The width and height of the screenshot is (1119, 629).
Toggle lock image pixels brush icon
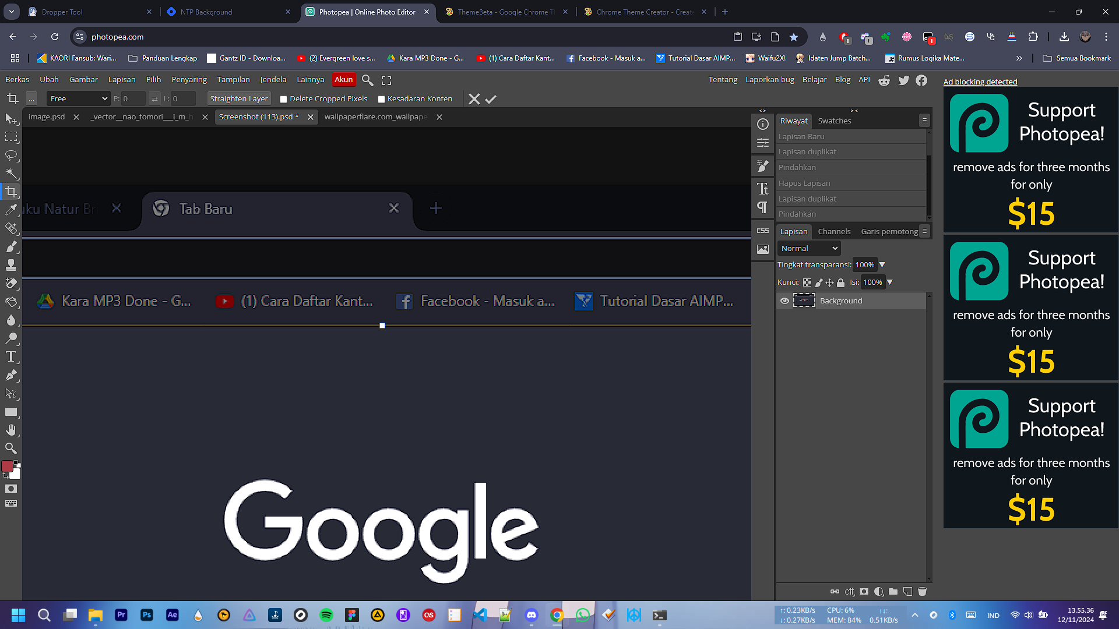click(x=818, y=282)
